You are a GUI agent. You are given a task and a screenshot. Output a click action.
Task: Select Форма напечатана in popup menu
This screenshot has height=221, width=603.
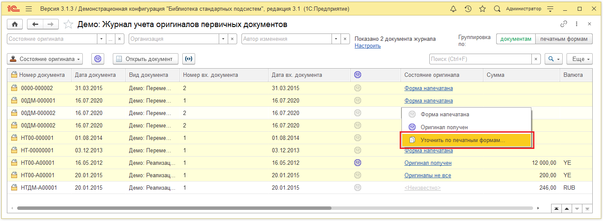coord(466,114)
